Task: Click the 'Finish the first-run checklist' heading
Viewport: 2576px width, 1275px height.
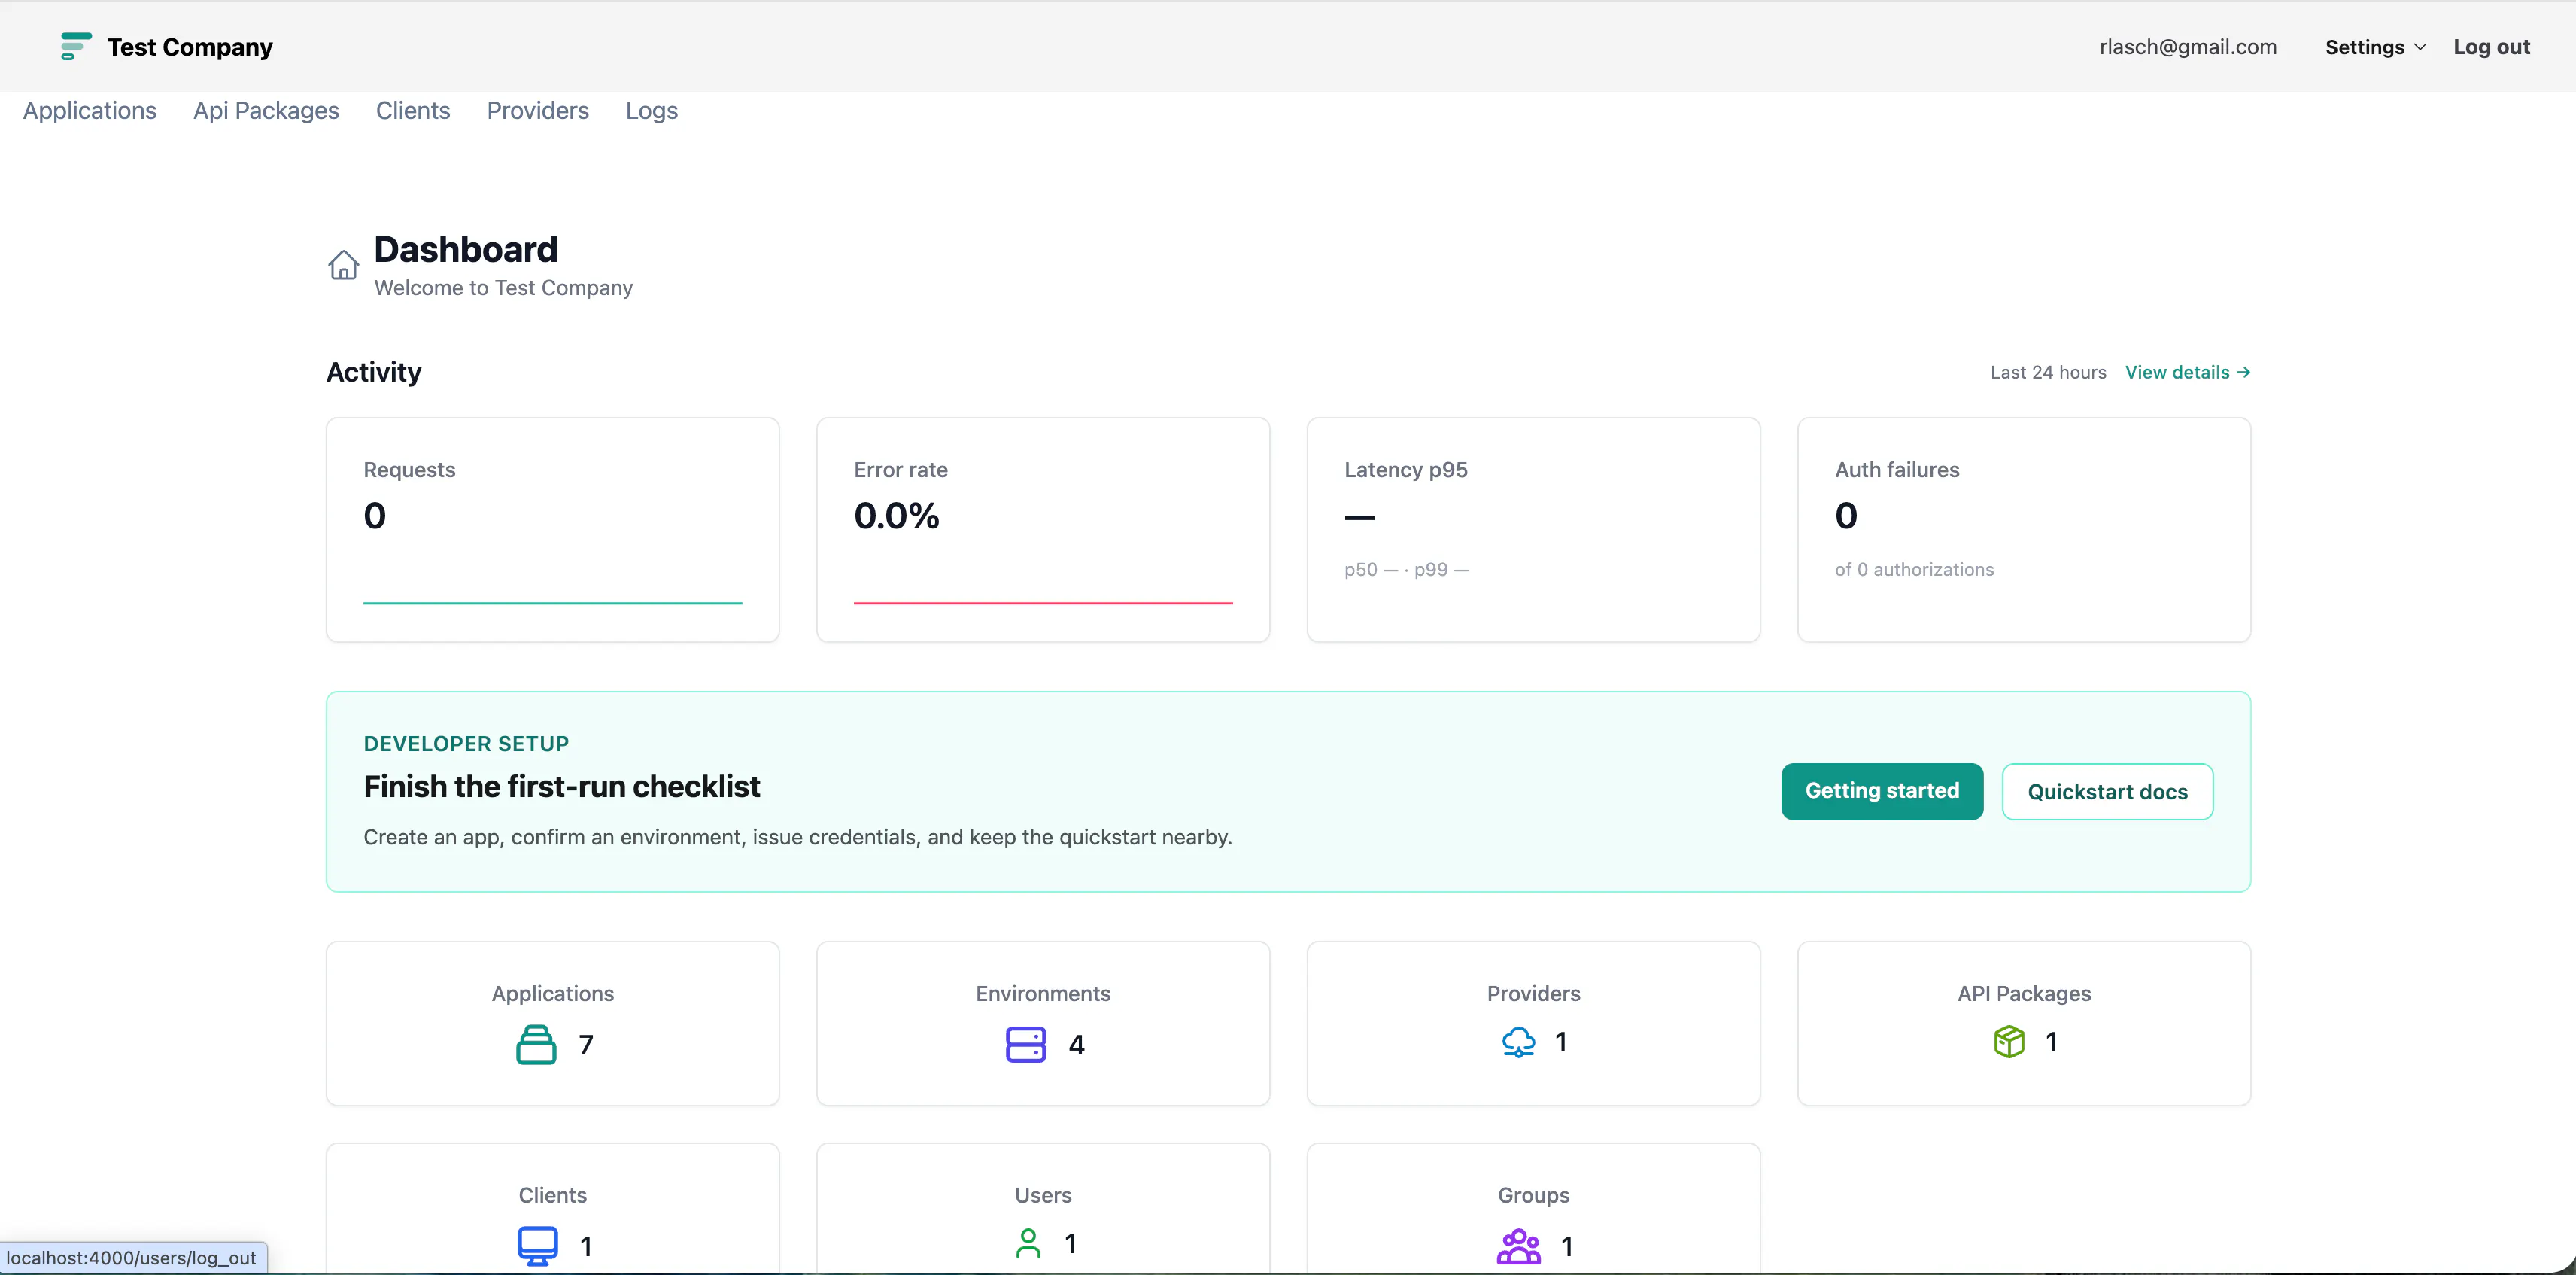Action: click(561, 787)
